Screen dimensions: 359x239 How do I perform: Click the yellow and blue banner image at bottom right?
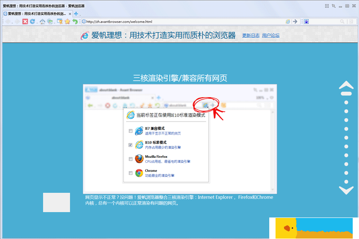pos(314,228)
